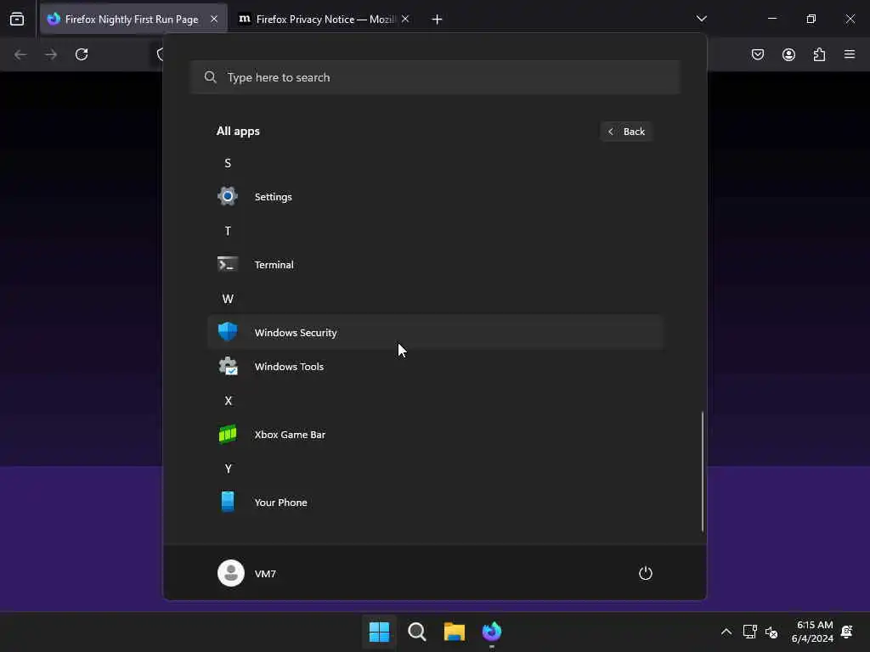Click the Settings label text
The image size is (870, 652).
click(273, 197)
